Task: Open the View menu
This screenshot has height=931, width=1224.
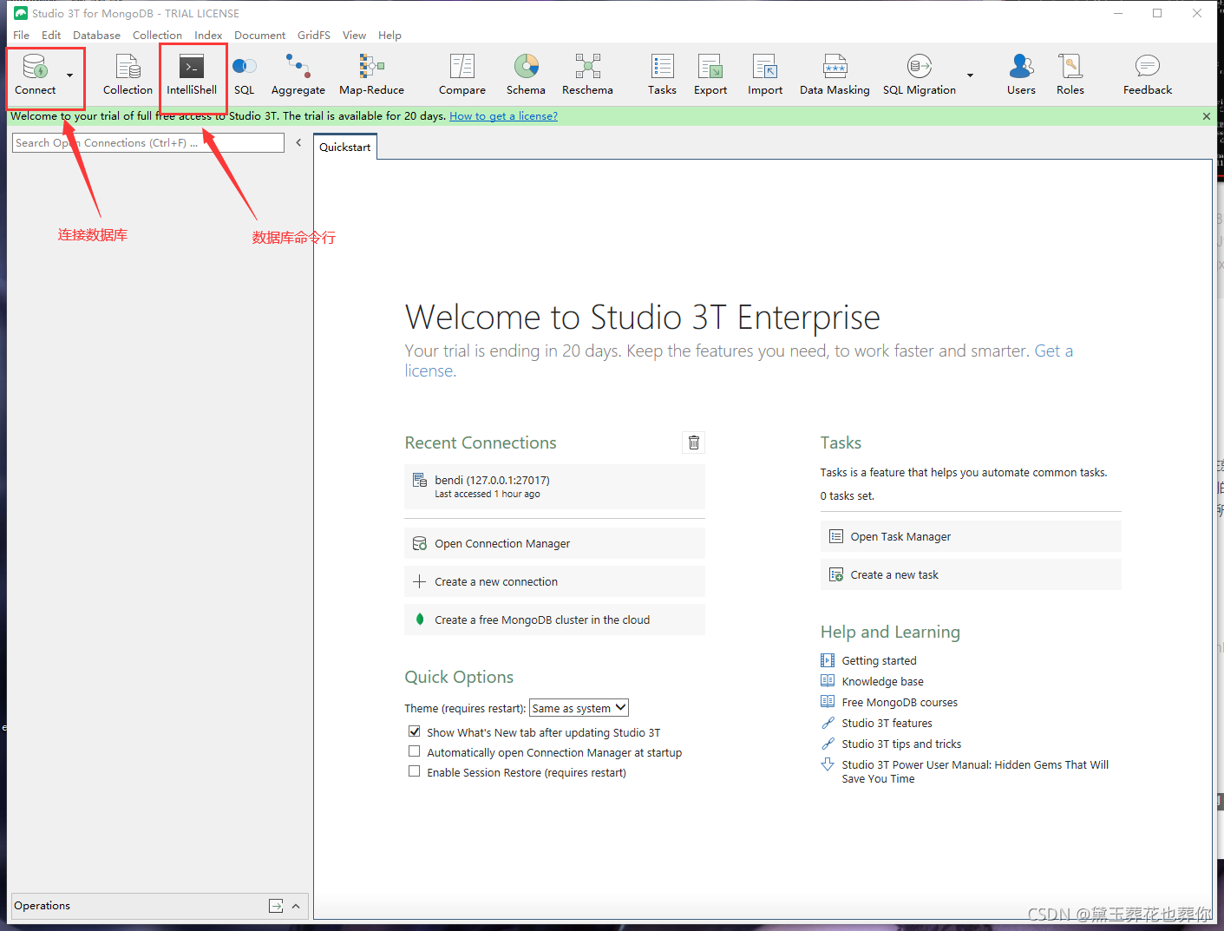Action: click(x=354, y=36)
